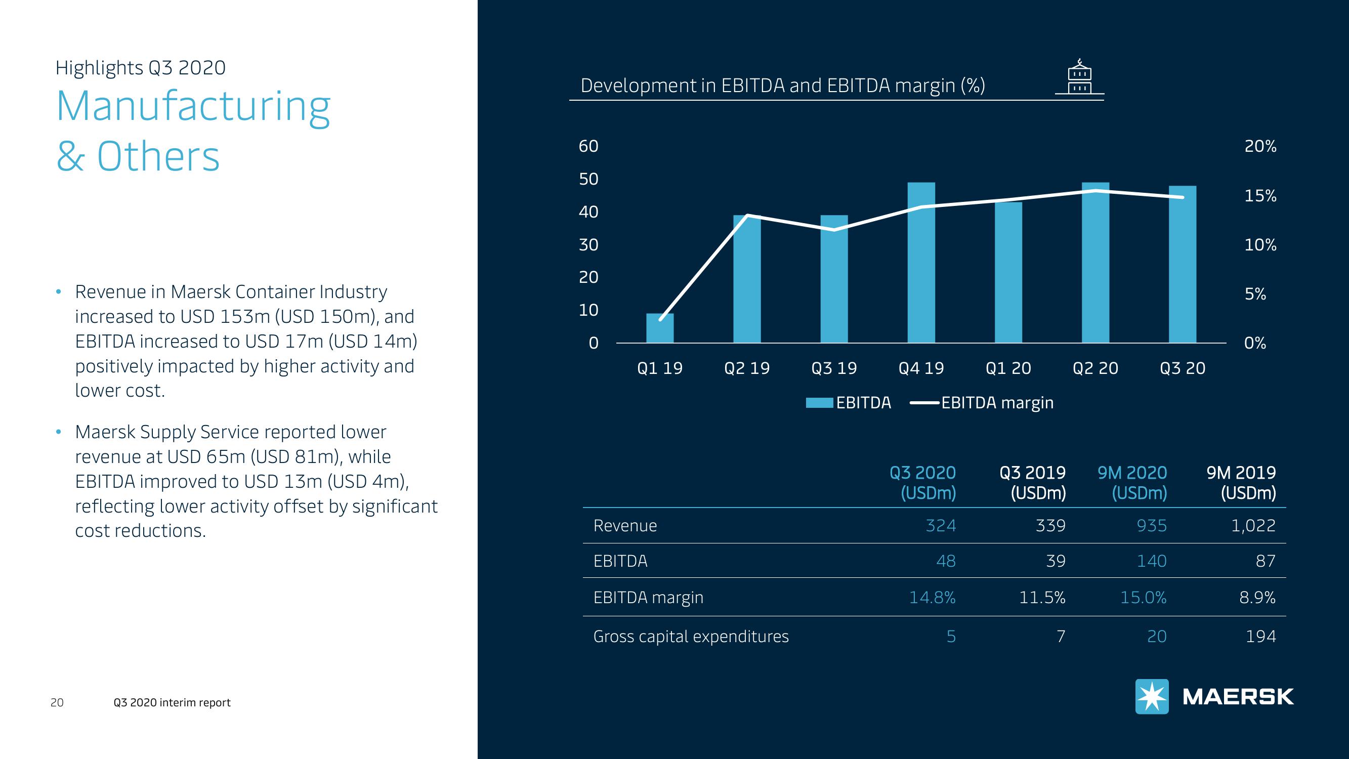Click the margin value 8.9%
The image size is (1349, 759).
point(1257,597)
